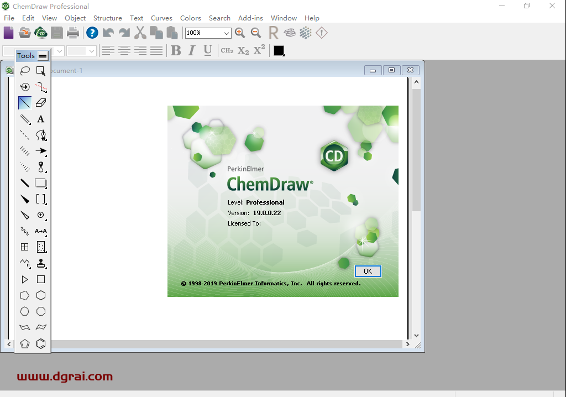Select the Brackets tool
This screenshot has height=397, width=566.
pyautogui.click(x=41, y=199)
